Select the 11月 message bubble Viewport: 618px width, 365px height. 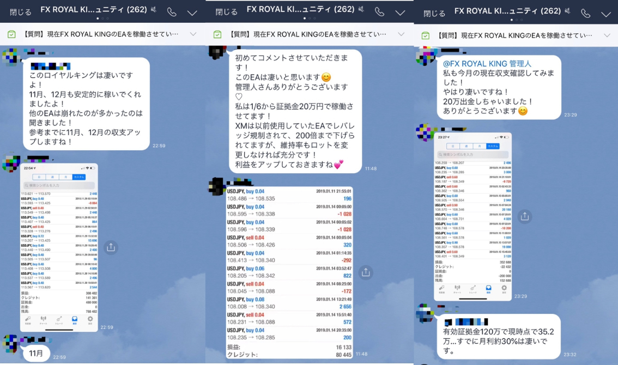(36, 353)
